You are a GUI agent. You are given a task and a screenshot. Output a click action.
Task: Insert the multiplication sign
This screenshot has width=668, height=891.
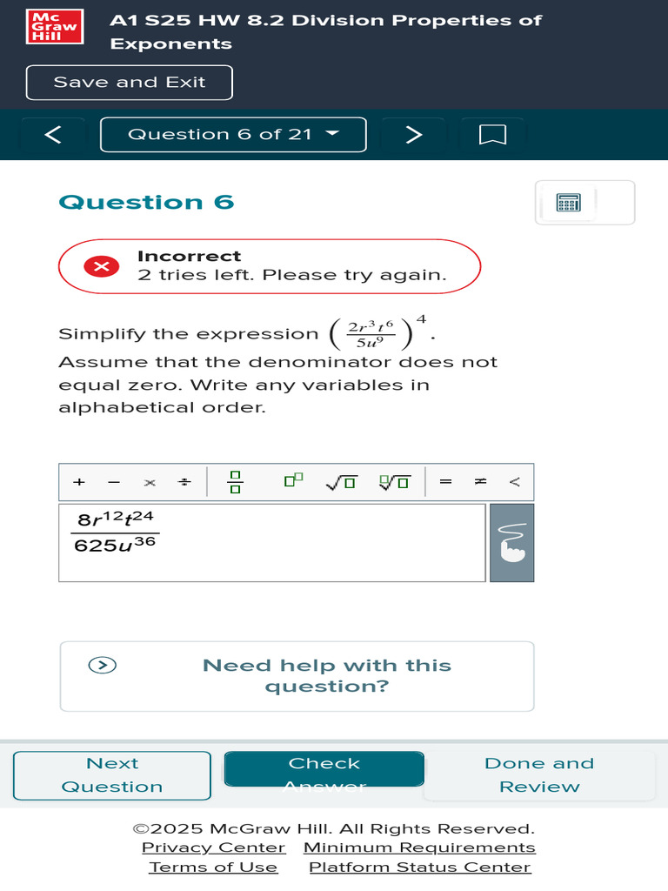(x=150, y=482)
